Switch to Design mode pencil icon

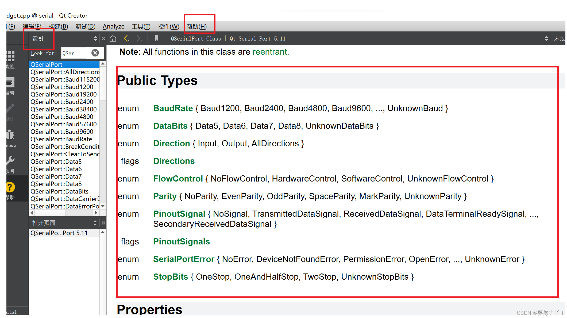[x=11, y=108]
